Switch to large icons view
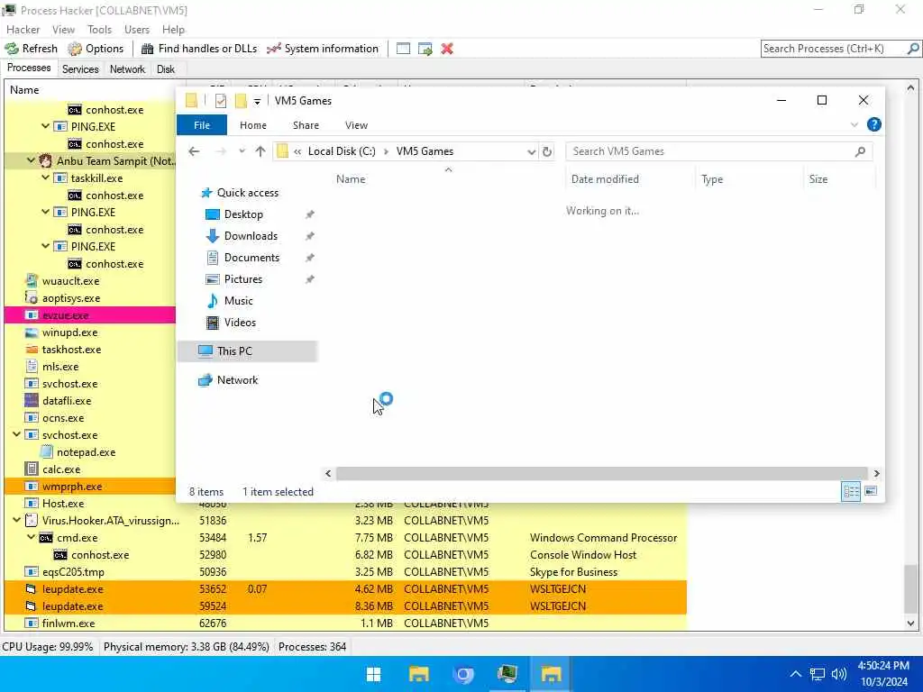Screen dimensions: 923x692 [871, 491]
